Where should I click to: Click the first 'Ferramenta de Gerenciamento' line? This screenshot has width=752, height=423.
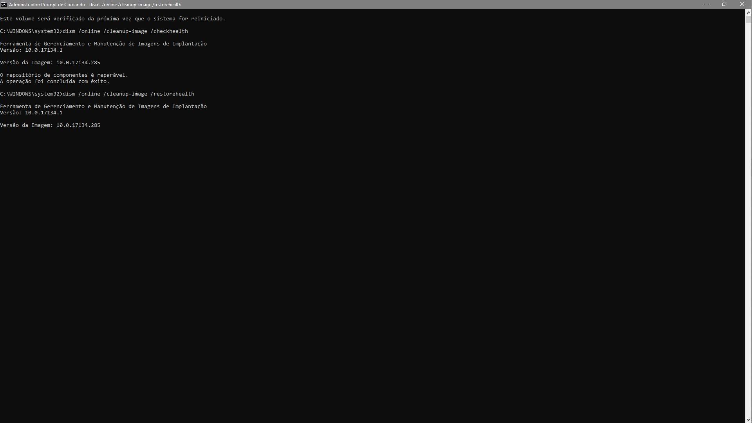[x=103, y=44]
